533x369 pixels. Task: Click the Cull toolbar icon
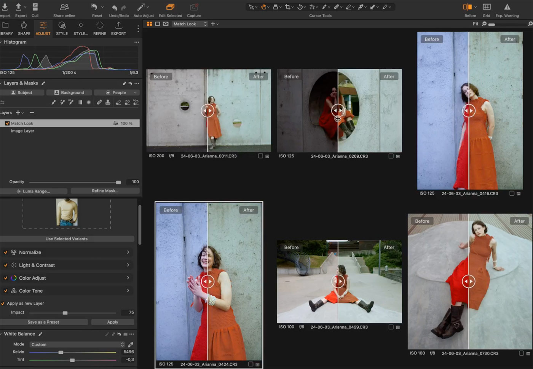[35, 7]
